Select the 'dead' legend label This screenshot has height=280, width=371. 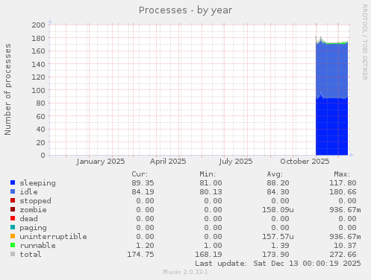pyautogui.click(x=28, y=219)
